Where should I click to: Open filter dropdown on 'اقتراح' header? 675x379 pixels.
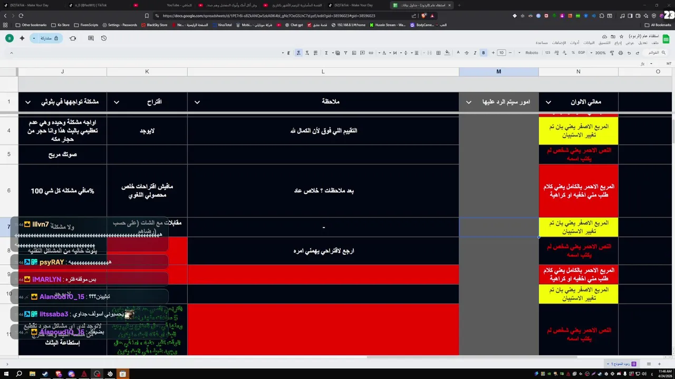[x=116, y=102]
